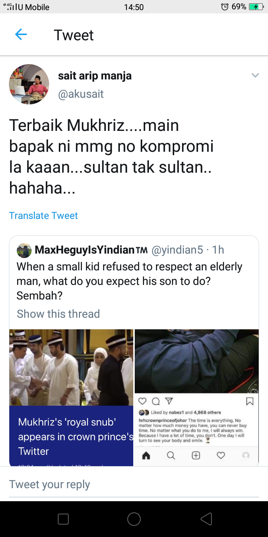Open the Mukhriz royal snub photo
Image resolution: width=268 pixels, height=537 pixels.
(x=71, y=367)
